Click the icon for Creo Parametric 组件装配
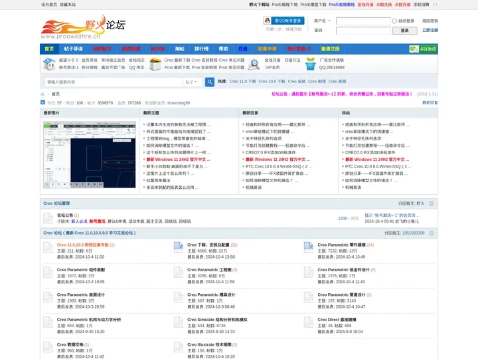 click(x=48, y=273)
